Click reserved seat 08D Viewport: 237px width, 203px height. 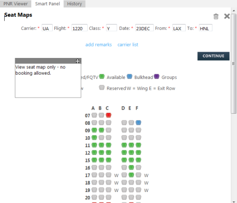click(x=124, y=123)
